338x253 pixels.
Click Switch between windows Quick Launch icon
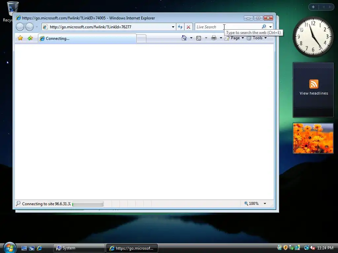click(32, 248)
